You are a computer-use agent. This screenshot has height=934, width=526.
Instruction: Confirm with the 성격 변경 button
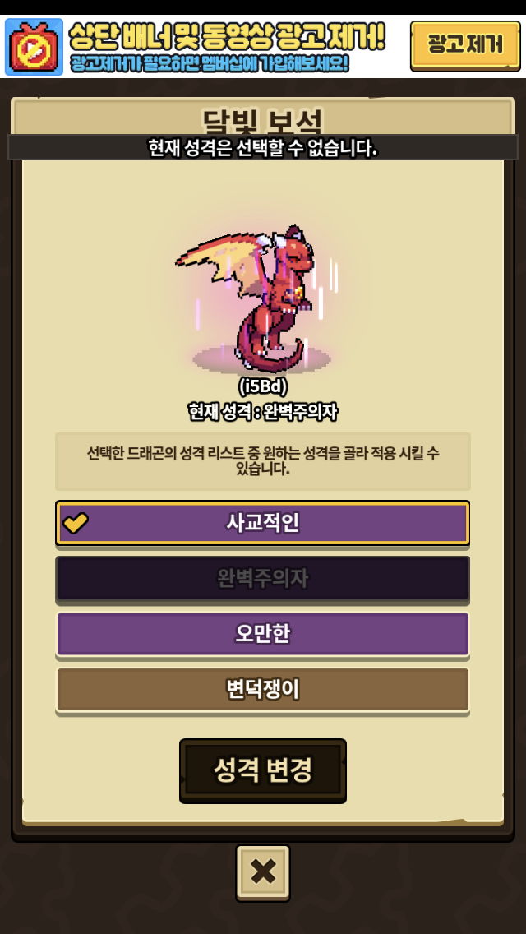tap(263, 770)
